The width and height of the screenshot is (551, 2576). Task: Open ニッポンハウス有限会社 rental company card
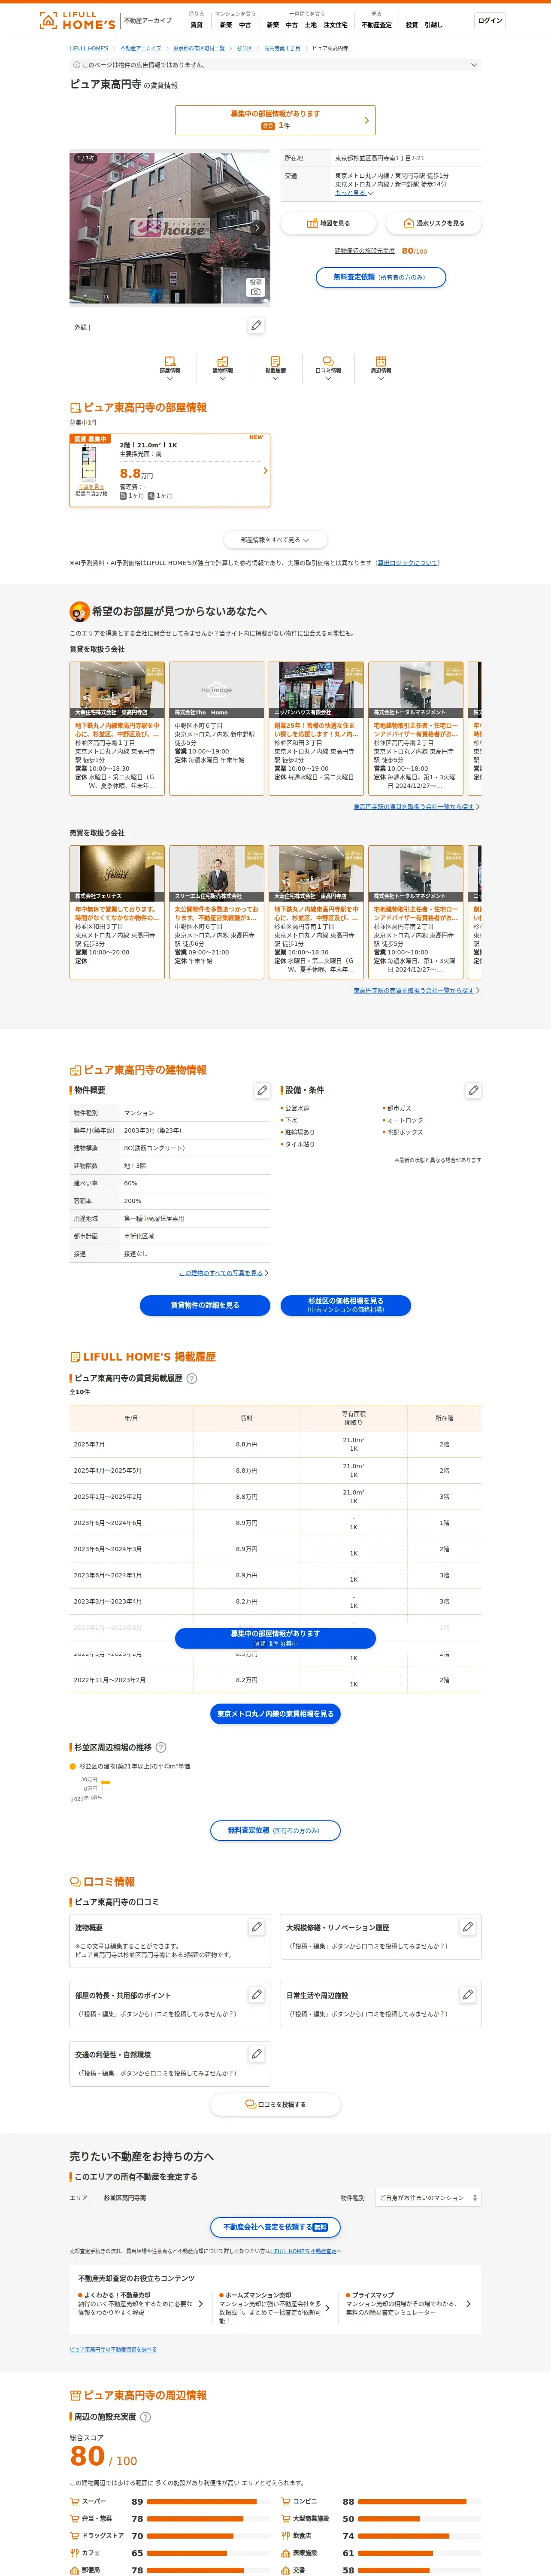point(316,728)
